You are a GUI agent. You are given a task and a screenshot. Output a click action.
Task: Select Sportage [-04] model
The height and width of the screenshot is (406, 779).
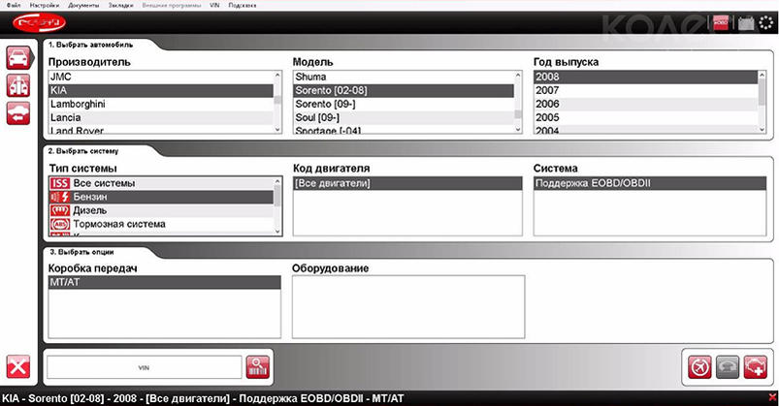click(404, 130)
